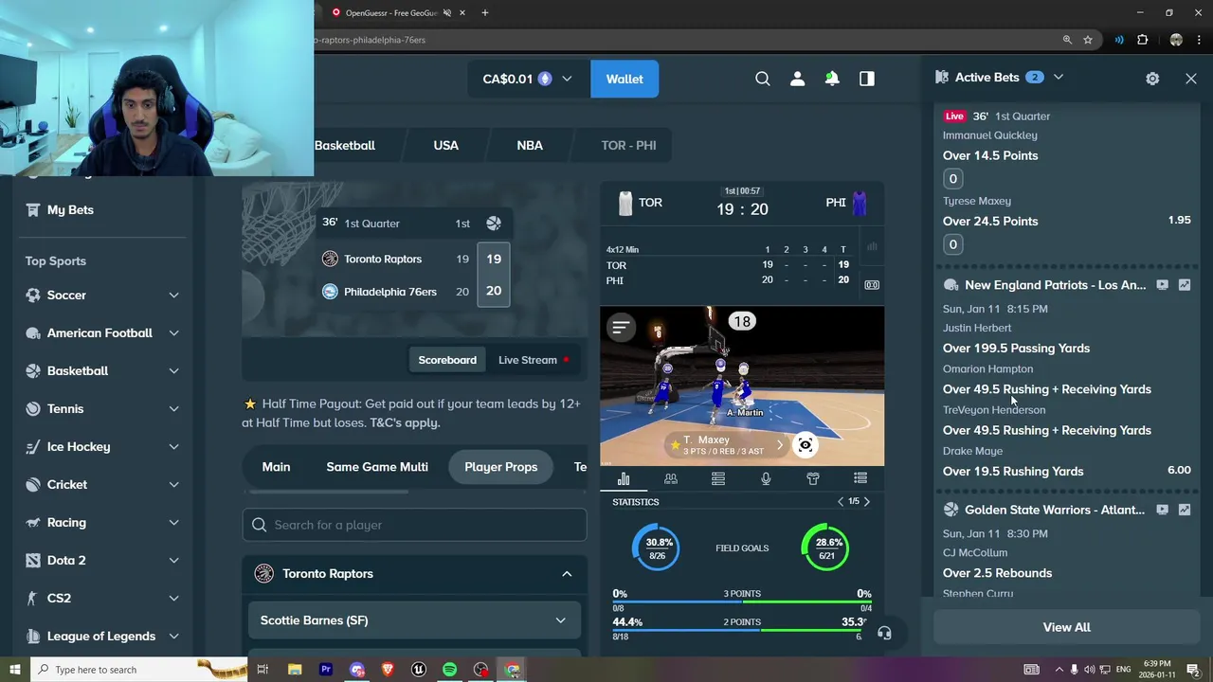Focus the Search for a player field
This screenshot has width=1213, height=682.
pos(414,525)
